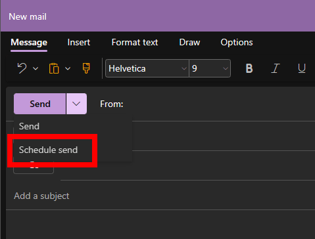
Task: Collapse the Send options chevron
Action: click(76, 104)
